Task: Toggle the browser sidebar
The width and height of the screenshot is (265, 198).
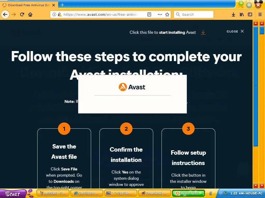Action: (250, 14)
